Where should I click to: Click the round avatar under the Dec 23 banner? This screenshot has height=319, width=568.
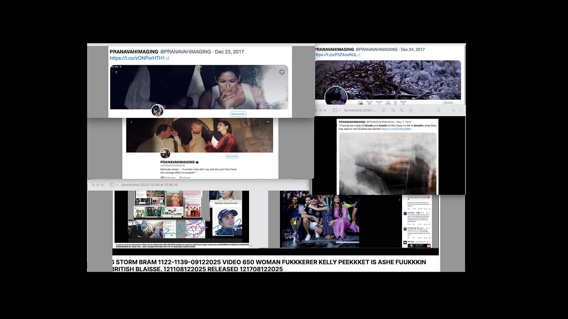157,111
